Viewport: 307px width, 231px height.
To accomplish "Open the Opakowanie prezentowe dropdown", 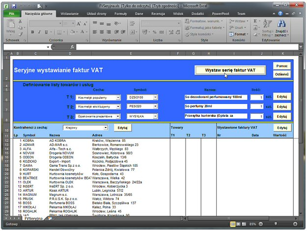I will coord(118,116).
